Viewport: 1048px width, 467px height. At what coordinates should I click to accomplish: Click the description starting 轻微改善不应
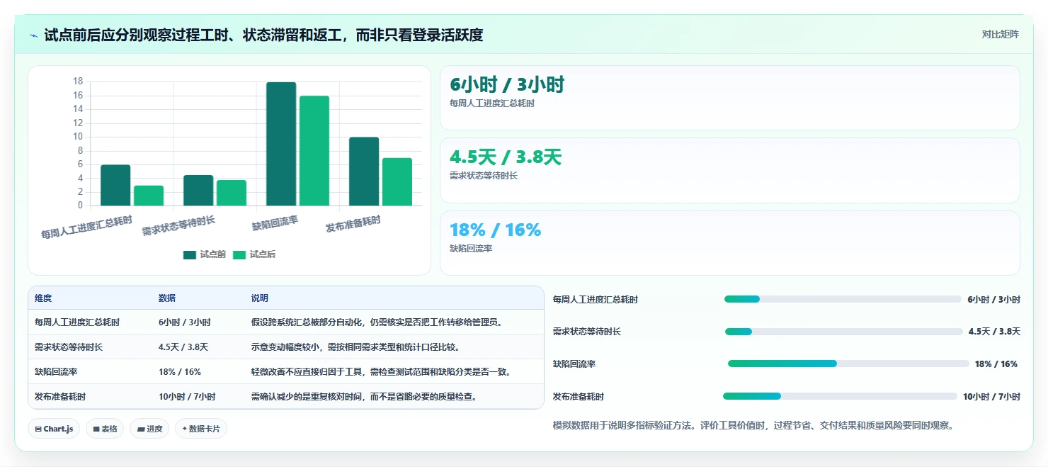(382, 371)
